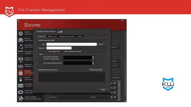This screenshot has width=191, height=107.
Task: Open the hamburger menu in the KioWare window
Action: tap(19, 21)
